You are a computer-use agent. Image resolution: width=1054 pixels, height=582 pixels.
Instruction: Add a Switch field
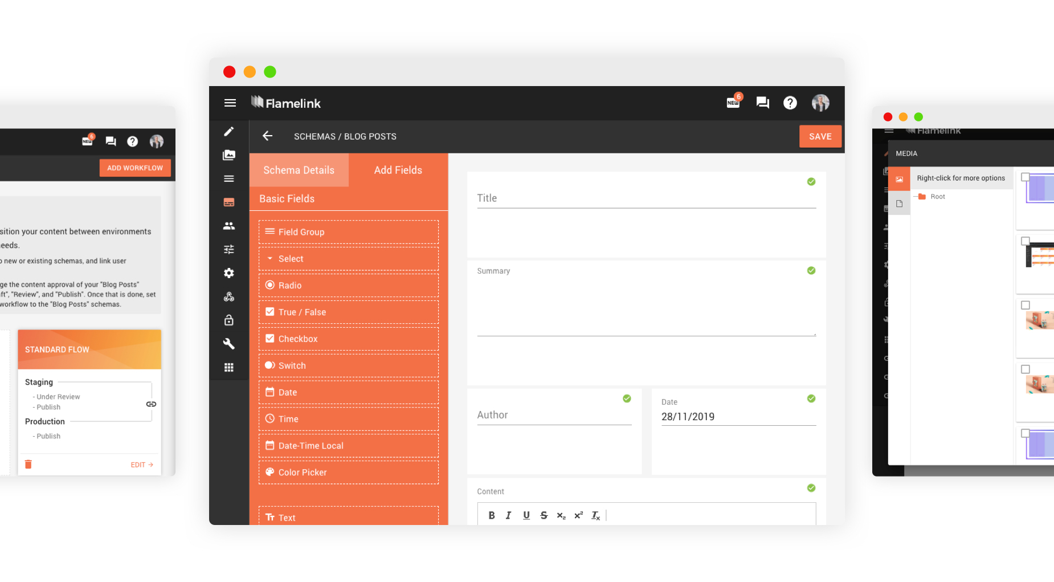(x=349, y=366)
